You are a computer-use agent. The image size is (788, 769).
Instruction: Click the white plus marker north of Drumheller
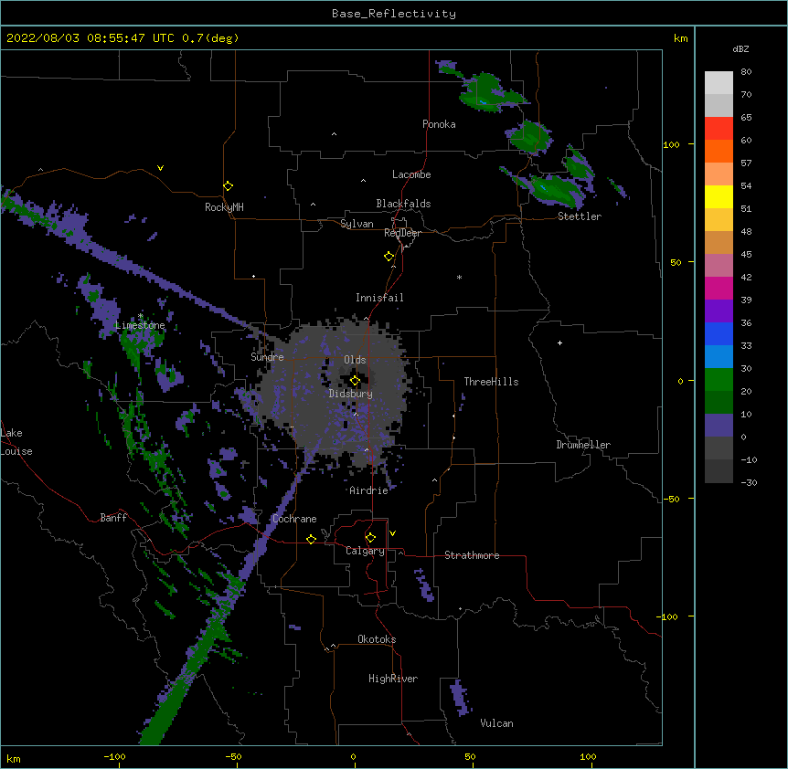tap(559, 342)
